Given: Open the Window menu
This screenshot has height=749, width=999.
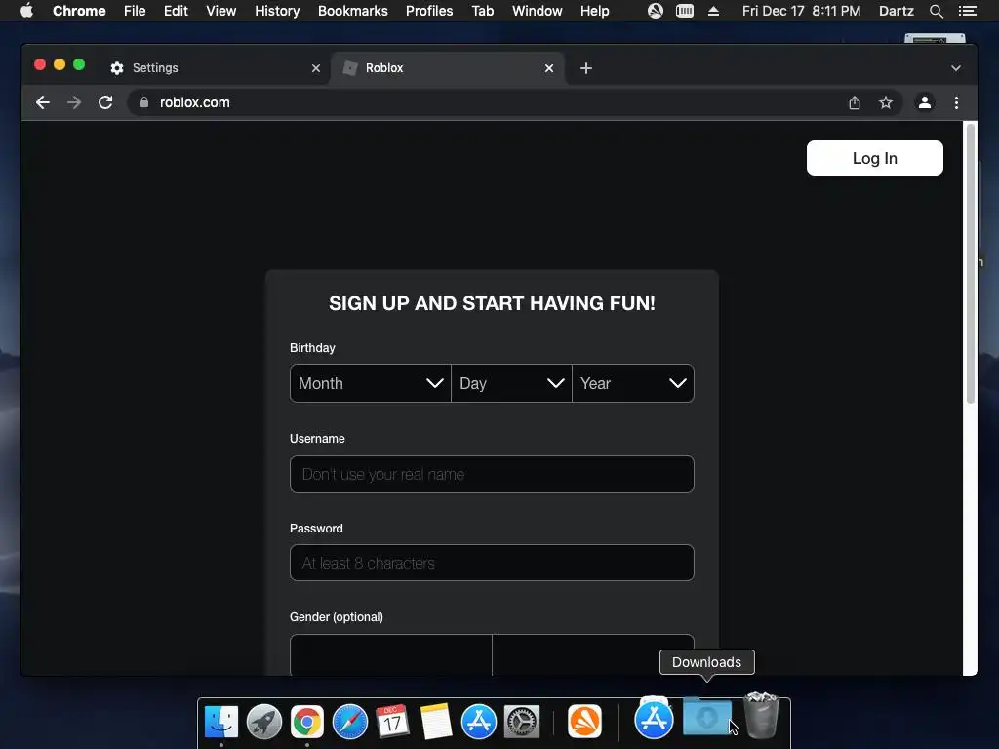Looking at the screenshot, I should pos(538,11).
